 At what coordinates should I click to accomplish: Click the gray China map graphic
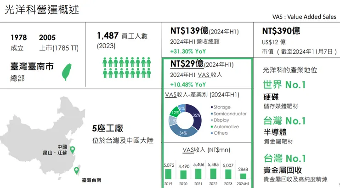pos(43,138)
